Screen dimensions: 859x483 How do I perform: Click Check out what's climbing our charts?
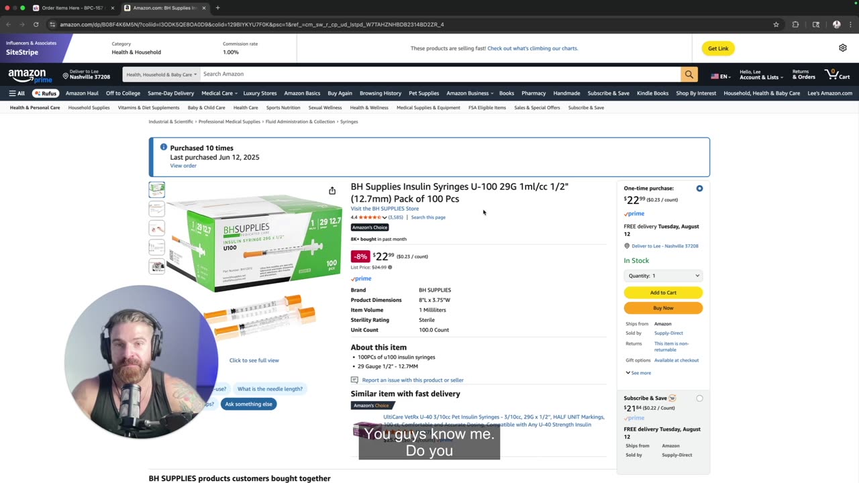click(532, 48)
